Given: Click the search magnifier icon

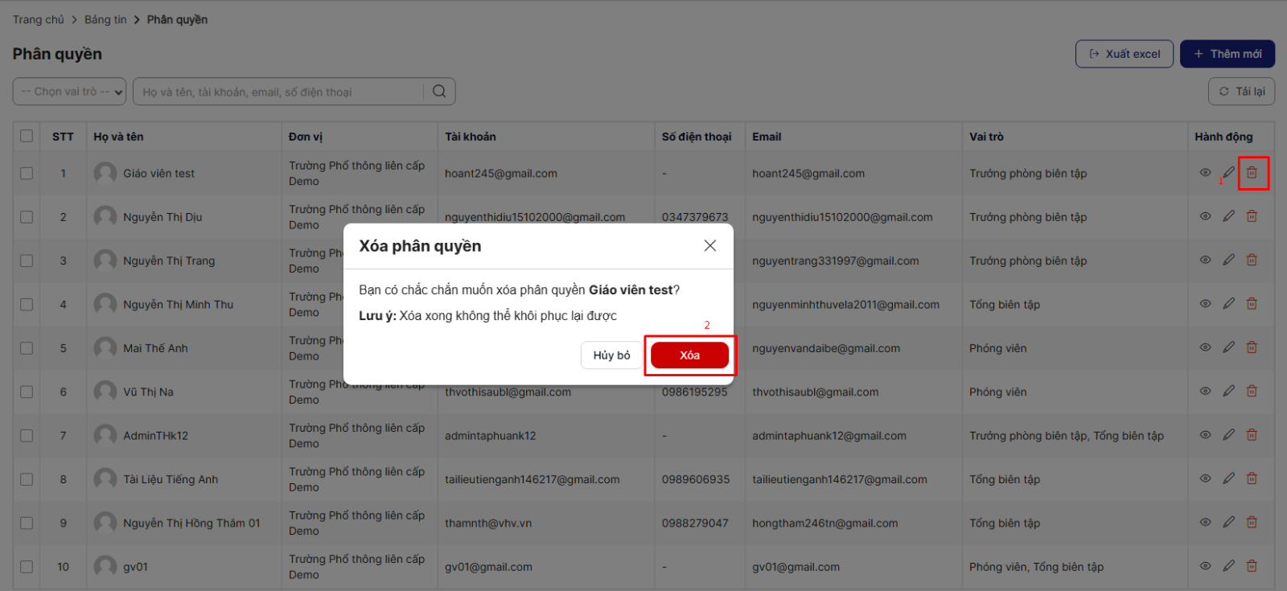Looking at the screenshot, I should [x=439, y=92].
